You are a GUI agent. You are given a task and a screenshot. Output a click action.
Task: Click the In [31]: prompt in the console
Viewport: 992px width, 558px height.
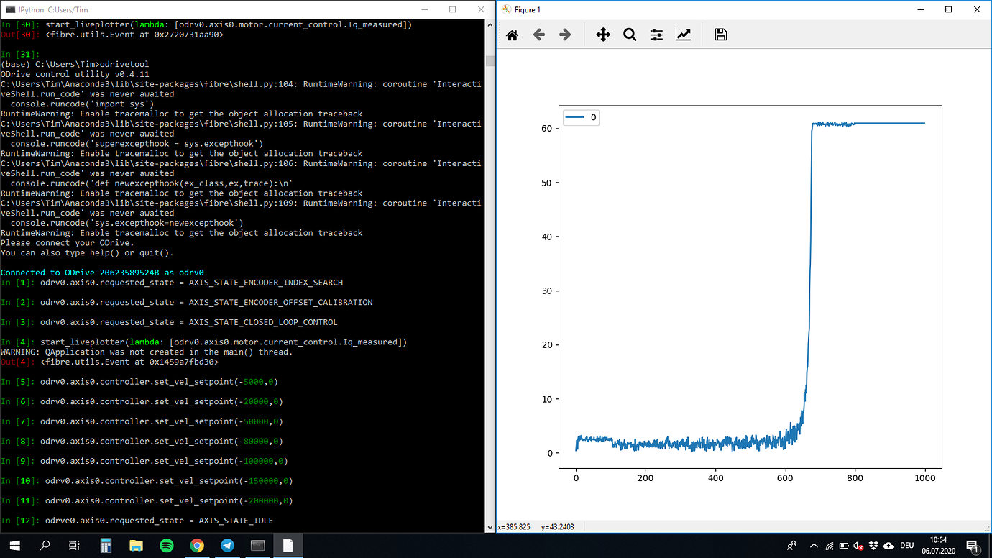click(21, 54)
